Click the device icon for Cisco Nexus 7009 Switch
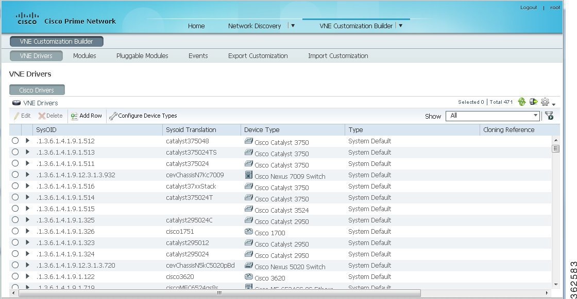Image resolution: width=577 pixels, height=299 pixels. click(x=249, y=175)
